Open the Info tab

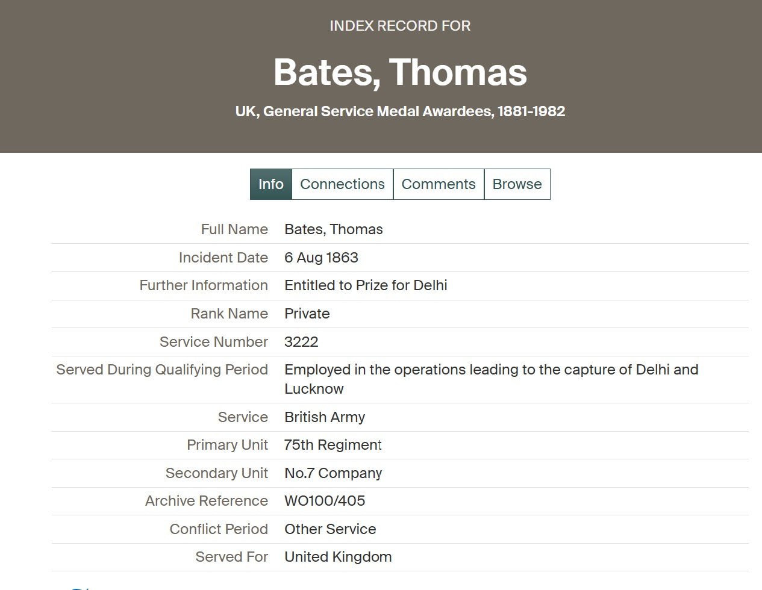click(270, 184)
